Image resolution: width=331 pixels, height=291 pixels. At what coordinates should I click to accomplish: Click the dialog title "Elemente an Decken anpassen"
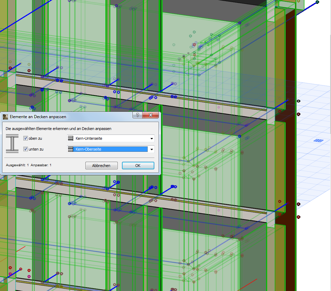pos(38,117)
